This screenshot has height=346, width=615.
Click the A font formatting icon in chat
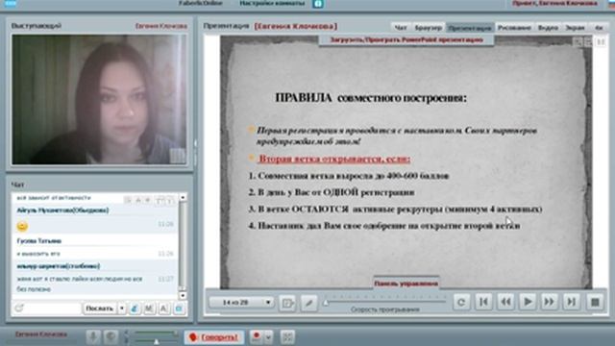(163, 309)
